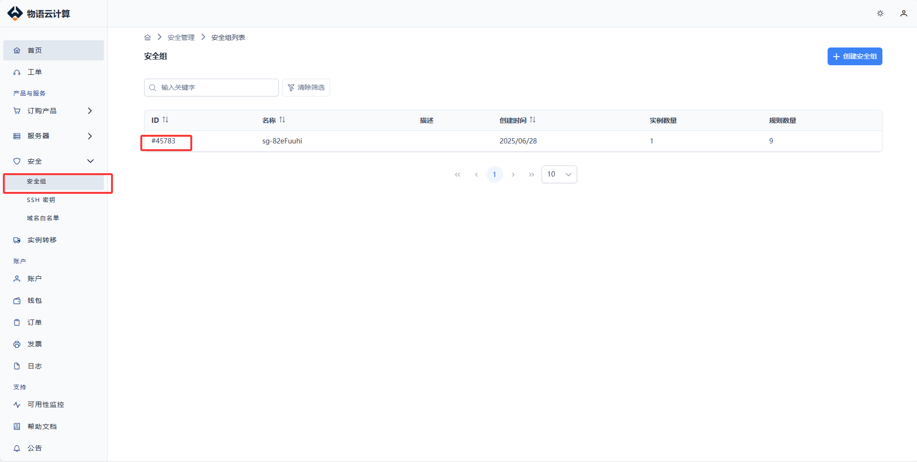Toggle the light/dark theme sun icon

[880, 13]
